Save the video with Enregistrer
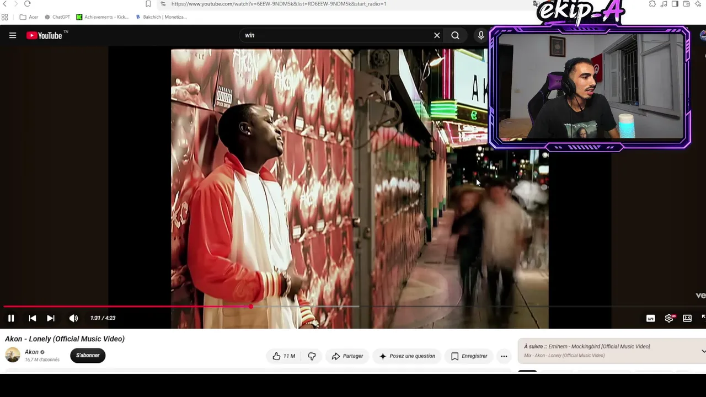This screenshot has height=397, width=706. (469, 356)
